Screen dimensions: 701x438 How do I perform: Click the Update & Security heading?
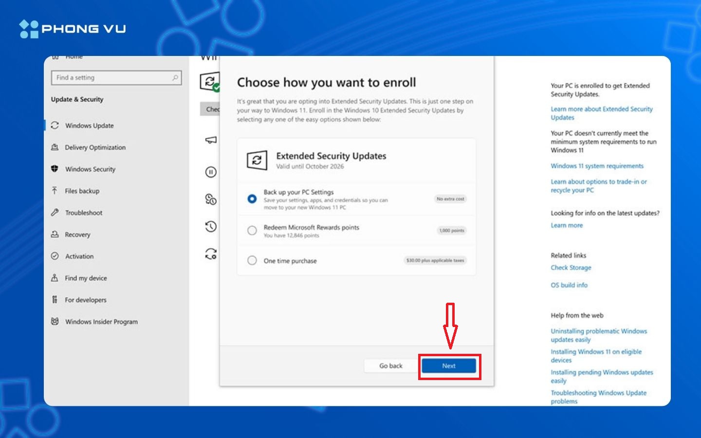[x=77, y=99]
